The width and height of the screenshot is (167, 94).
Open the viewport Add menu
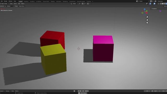pos(19,4)
